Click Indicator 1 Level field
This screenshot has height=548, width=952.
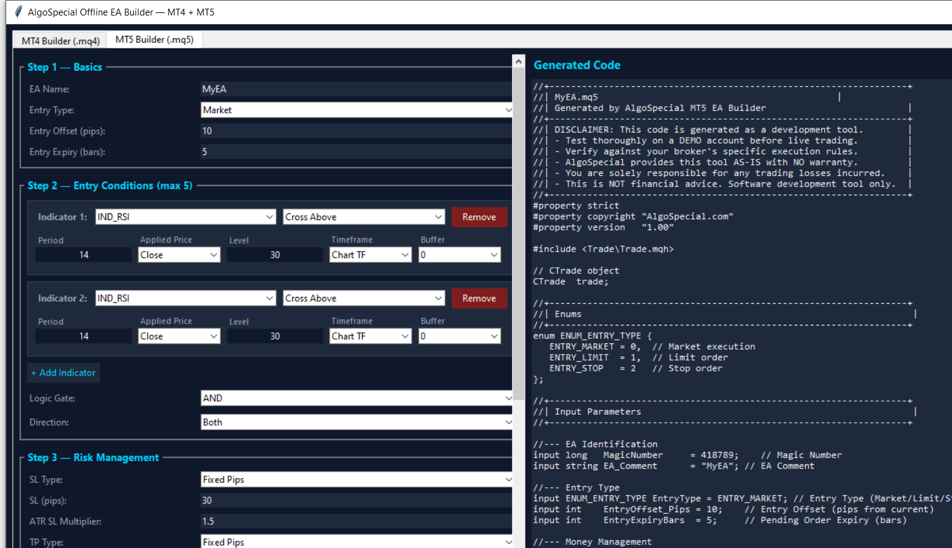pyautogui.click(x=275, y=255)
